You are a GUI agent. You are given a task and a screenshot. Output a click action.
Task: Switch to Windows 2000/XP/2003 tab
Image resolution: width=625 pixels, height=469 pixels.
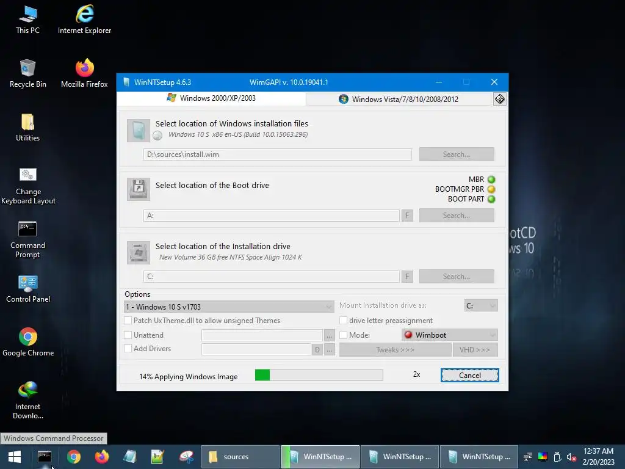pos(211,98)
